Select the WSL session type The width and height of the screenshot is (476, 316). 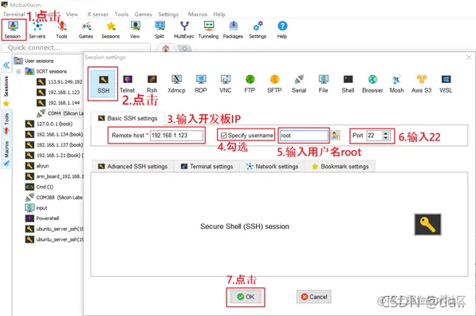click(446, 84)
